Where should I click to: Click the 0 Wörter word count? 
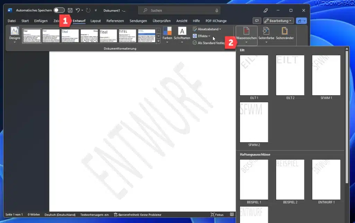click(34, 215)
